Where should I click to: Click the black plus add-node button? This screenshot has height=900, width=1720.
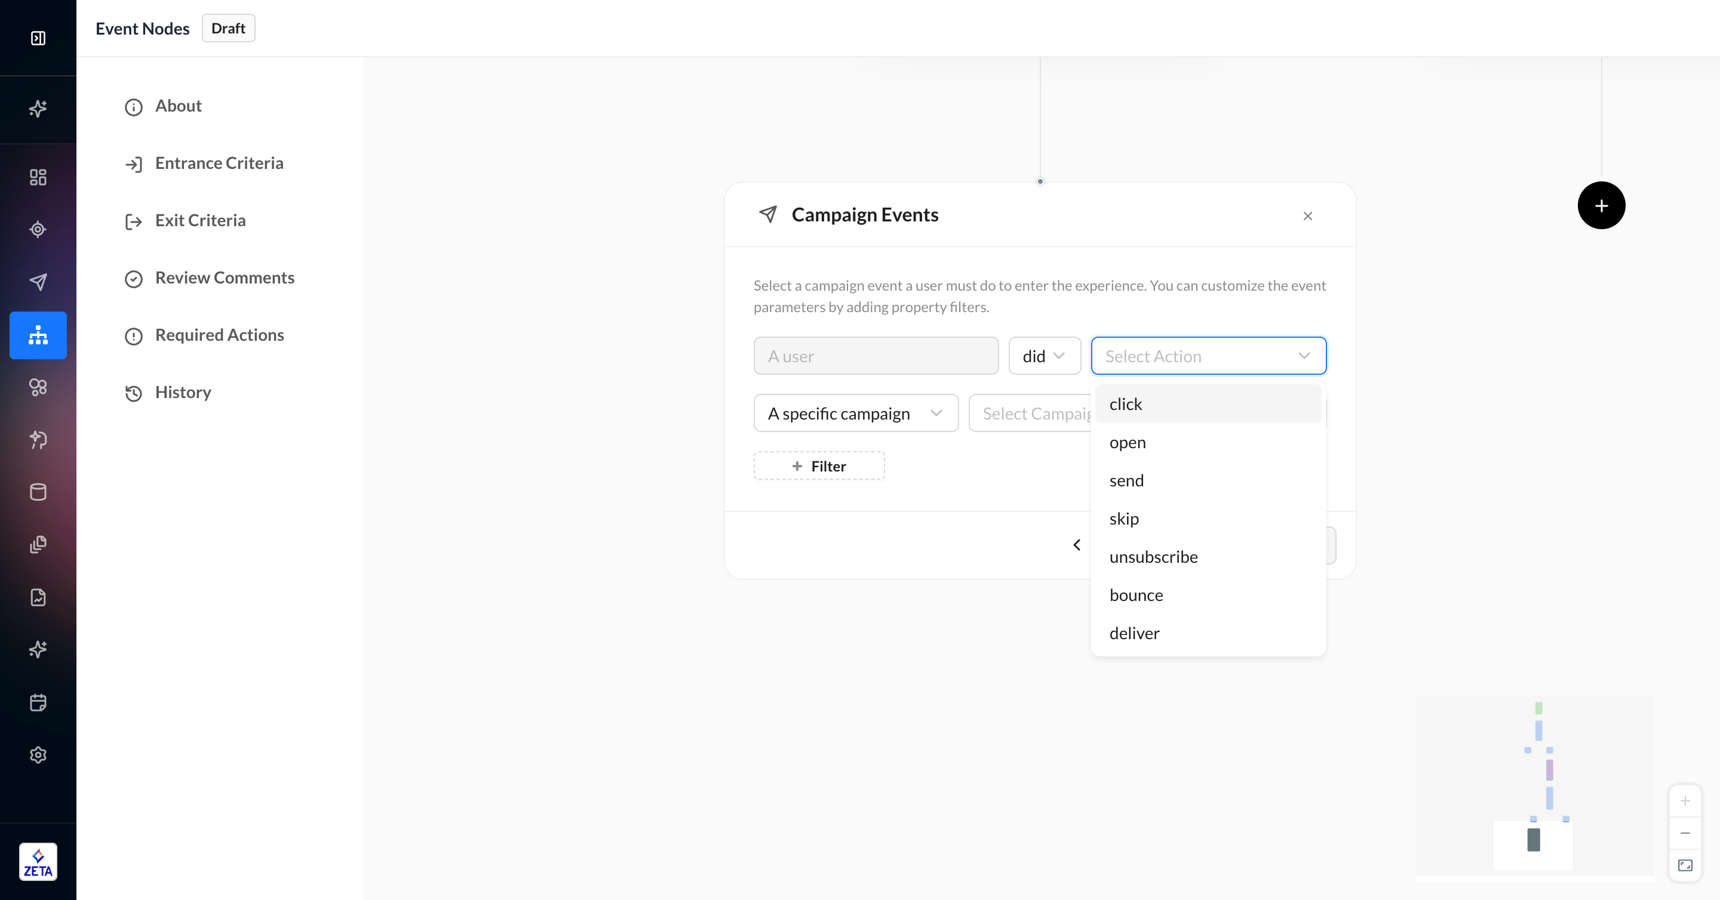pos(1601,205)
